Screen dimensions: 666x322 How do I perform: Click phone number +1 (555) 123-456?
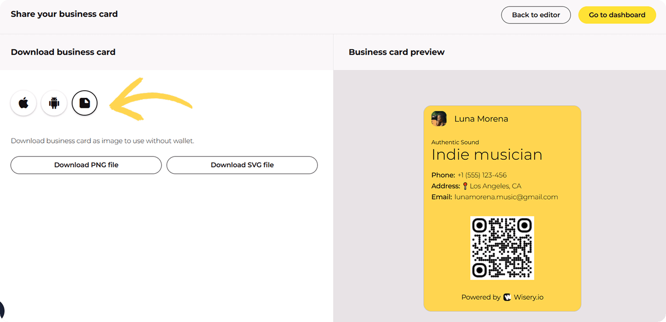coord(482,175)
